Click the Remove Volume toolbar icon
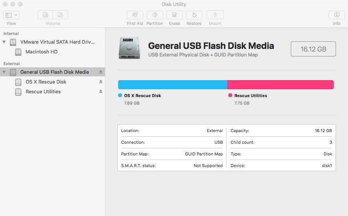 [60, 15]
